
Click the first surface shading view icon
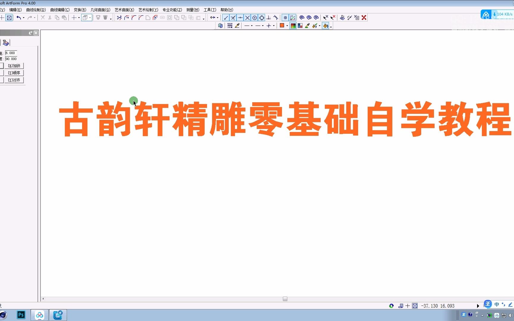pyautogui.click(x=302, y=18)
